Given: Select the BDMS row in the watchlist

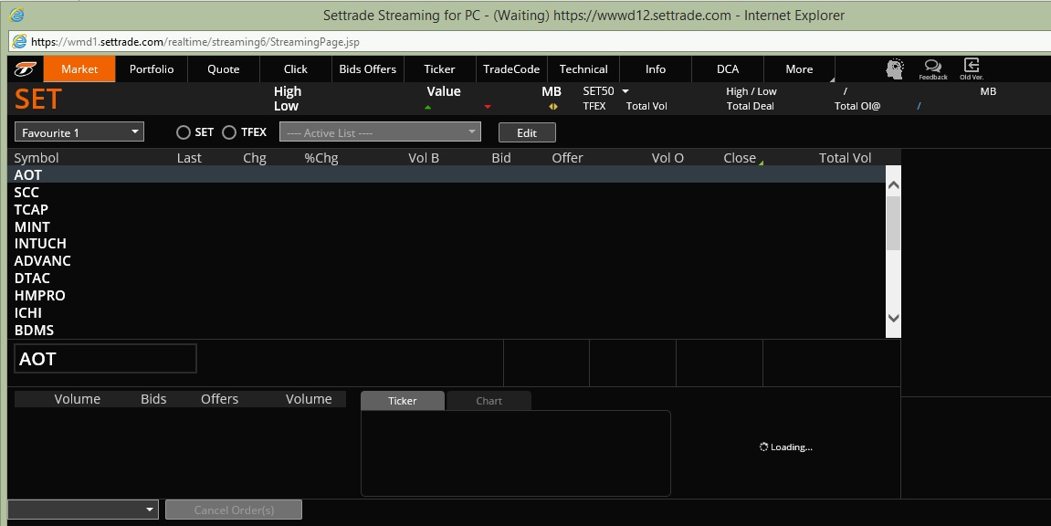Looking at the screenshot, I should [x=447, y=330].
